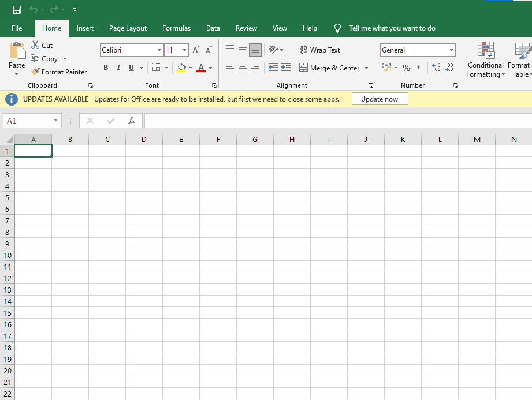Screen dimensions: 532x400
Task: Apply Percent Style
Action: [x=406, y=68]
